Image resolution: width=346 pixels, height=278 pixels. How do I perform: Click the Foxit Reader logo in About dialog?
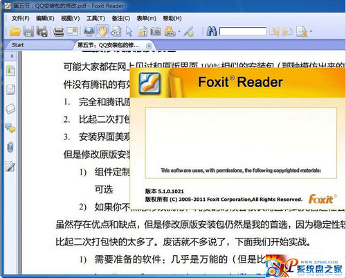pyautogui.click(x=149, y=83)
